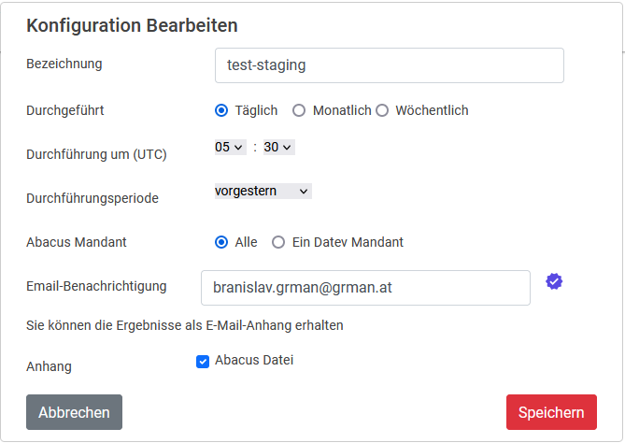625x443 pixels.
Task: Expand the Durchführungsperiode dropdown vorgestern
Action: (263, 191)
